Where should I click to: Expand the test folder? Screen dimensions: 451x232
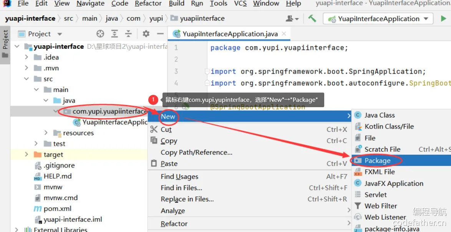point(36,144)
